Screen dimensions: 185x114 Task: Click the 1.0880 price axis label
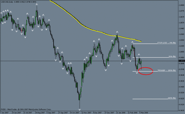pyautogui.click(x=181, y=5)
